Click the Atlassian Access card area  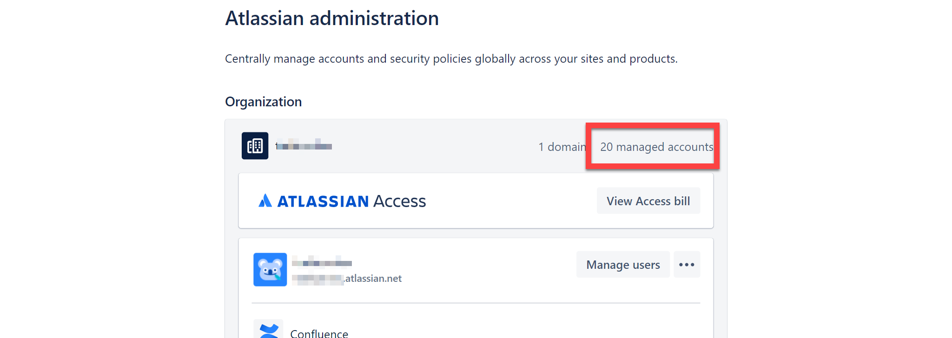click(476, 201)
